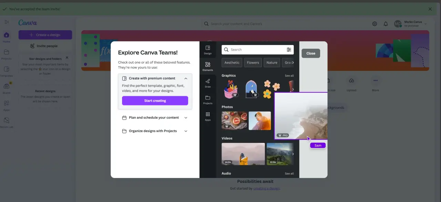Close the Explore Canva Teams dialog
Viewport: 441px width, 202px height.
311,53
